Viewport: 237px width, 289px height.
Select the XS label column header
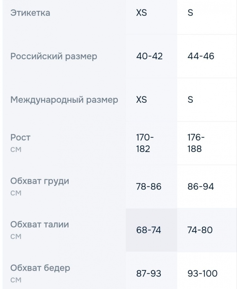141,13
